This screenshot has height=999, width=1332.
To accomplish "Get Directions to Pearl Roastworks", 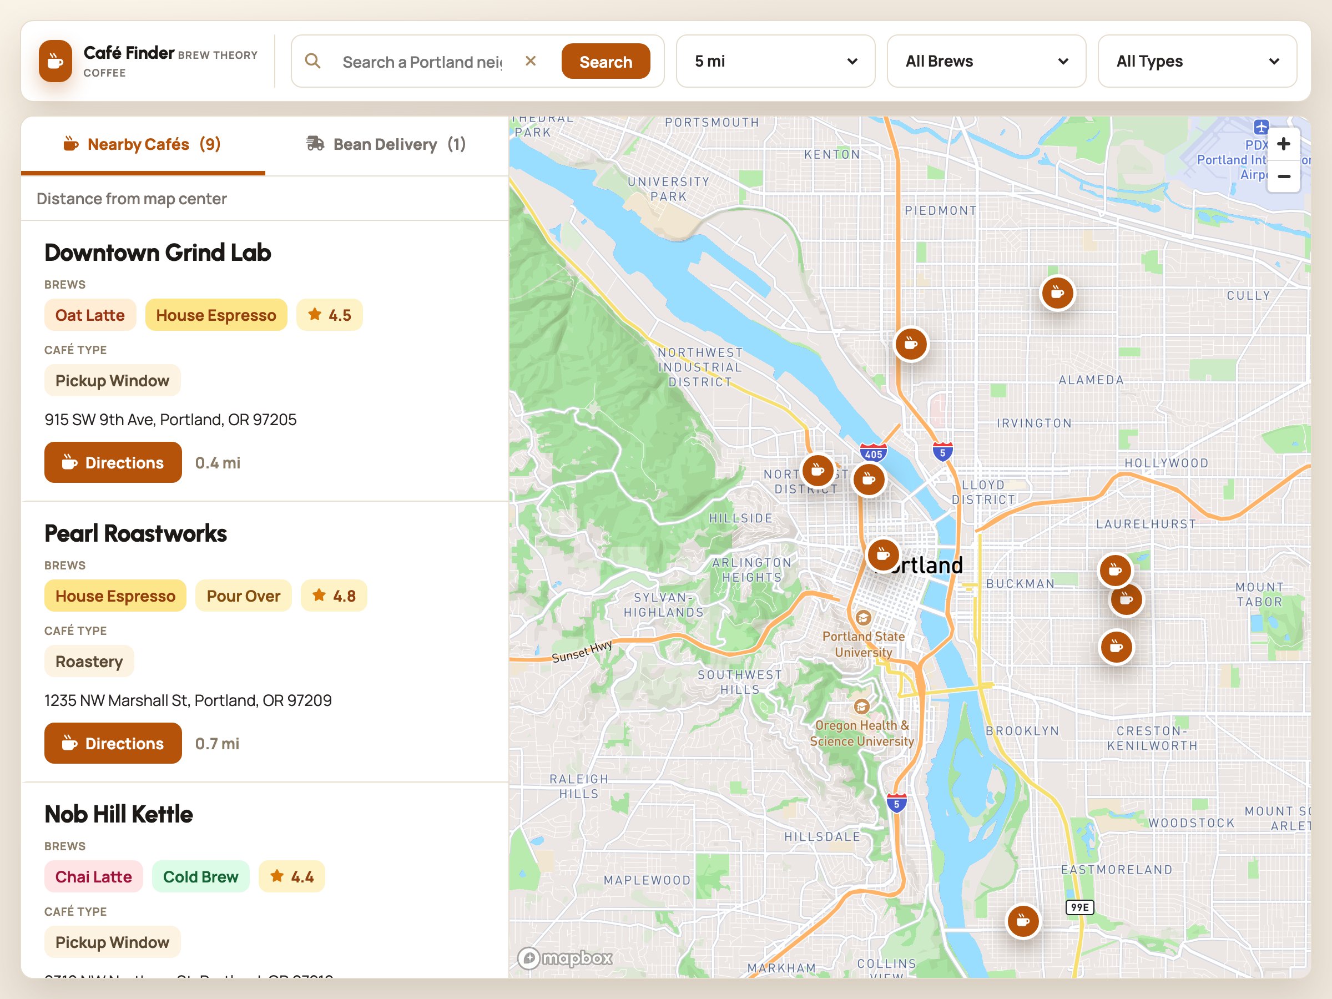I will click(x=113, y=743).
